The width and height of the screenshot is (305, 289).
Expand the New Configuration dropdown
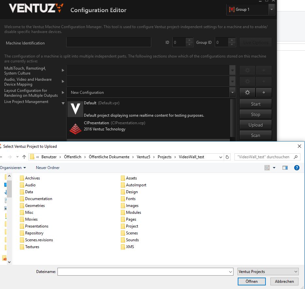tap(232, 93)
